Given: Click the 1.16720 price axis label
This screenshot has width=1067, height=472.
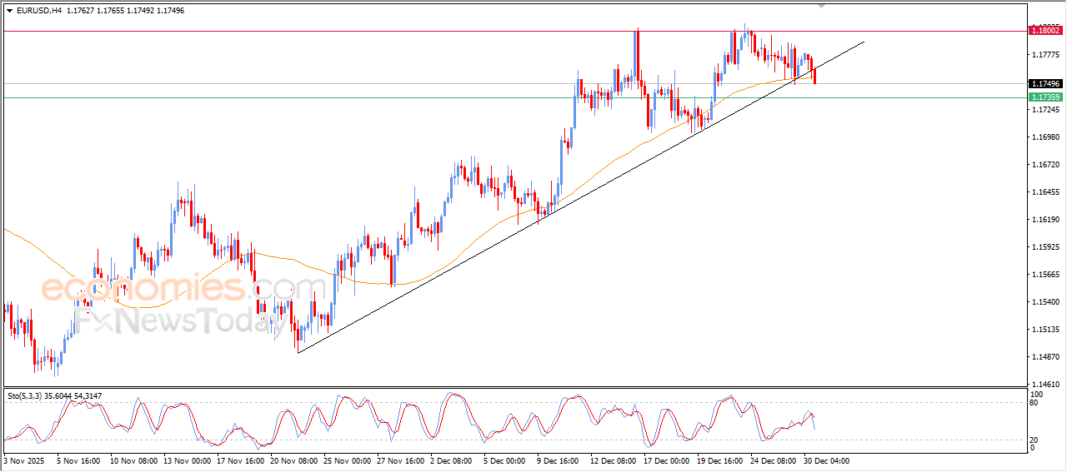Looking at the screenshot, I should pos(1045,165).
